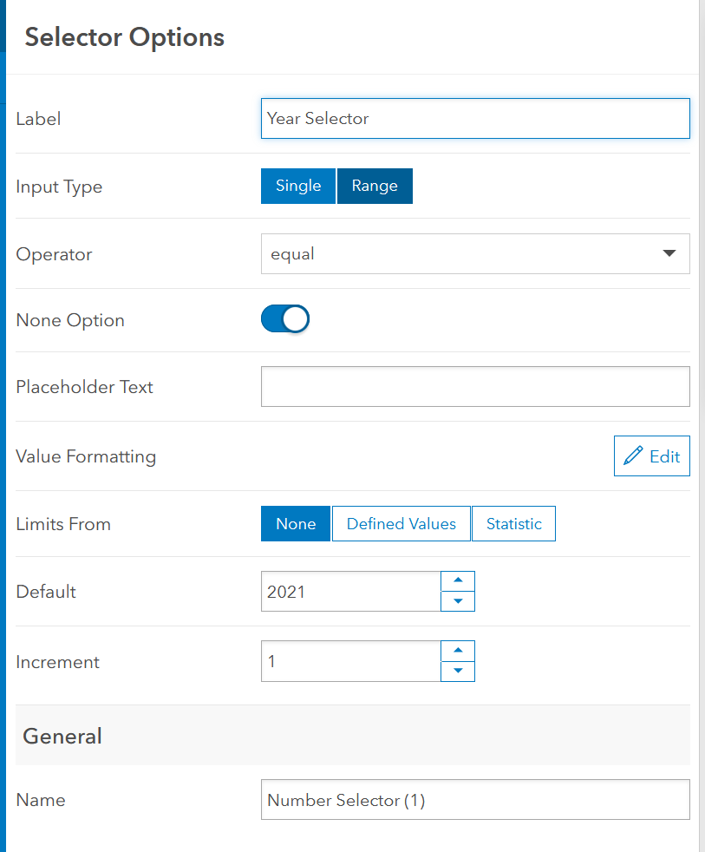Click the General section header
This screenshot has height=852, width=705.
pyautogui.click(x=62, y=736)
